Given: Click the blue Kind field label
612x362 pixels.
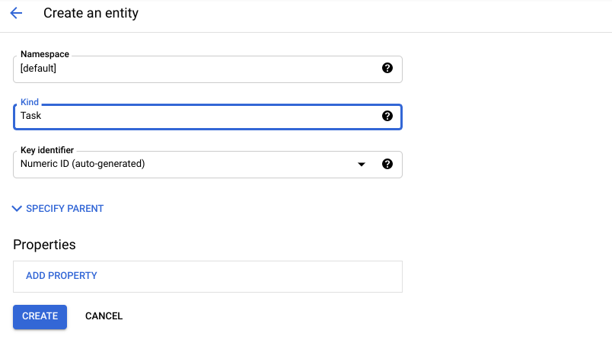Looking at the screenshot, I should click(x=30, y=102).
